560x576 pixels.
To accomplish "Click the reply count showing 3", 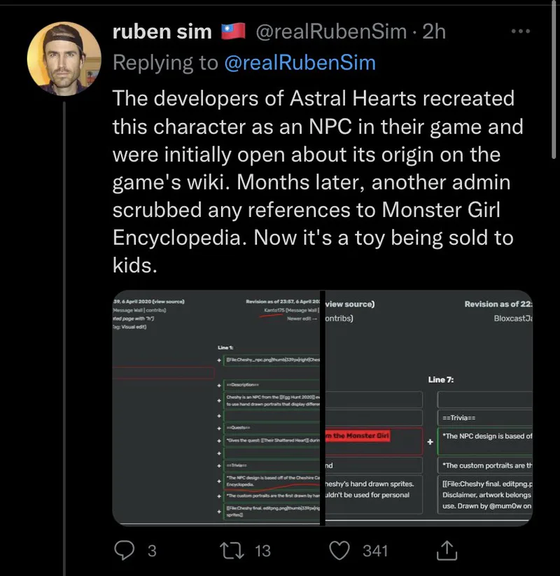I will (x=151, y=551).
